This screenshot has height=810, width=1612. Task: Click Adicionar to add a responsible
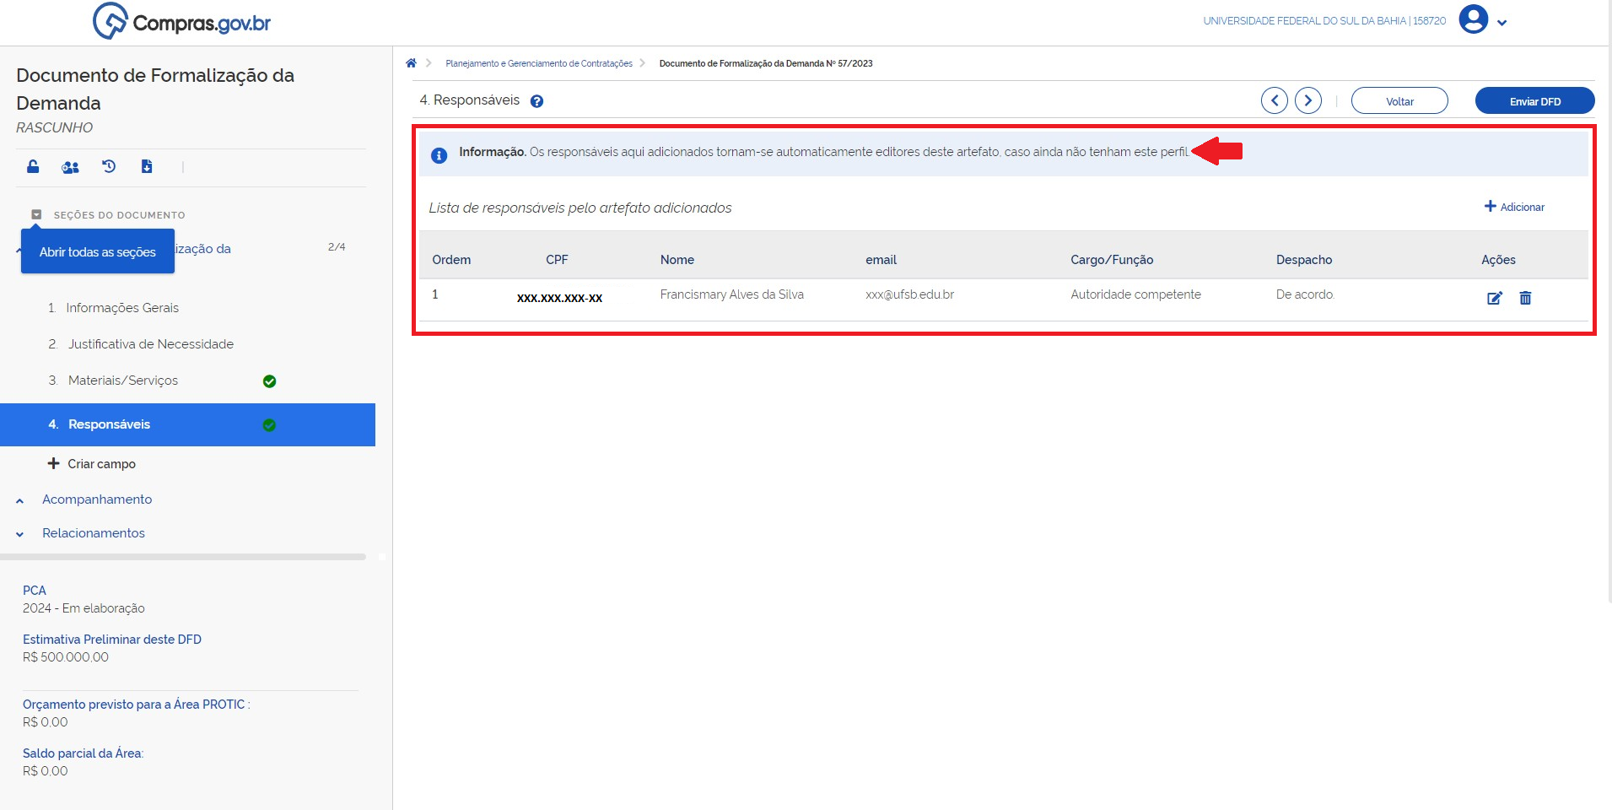[x=1514, y=207]
